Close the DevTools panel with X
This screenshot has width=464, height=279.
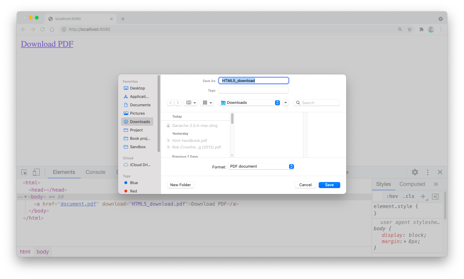click(x=440, y=172)
